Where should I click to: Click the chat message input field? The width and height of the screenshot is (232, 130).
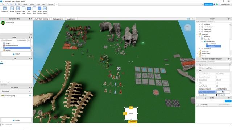(16, 82)
